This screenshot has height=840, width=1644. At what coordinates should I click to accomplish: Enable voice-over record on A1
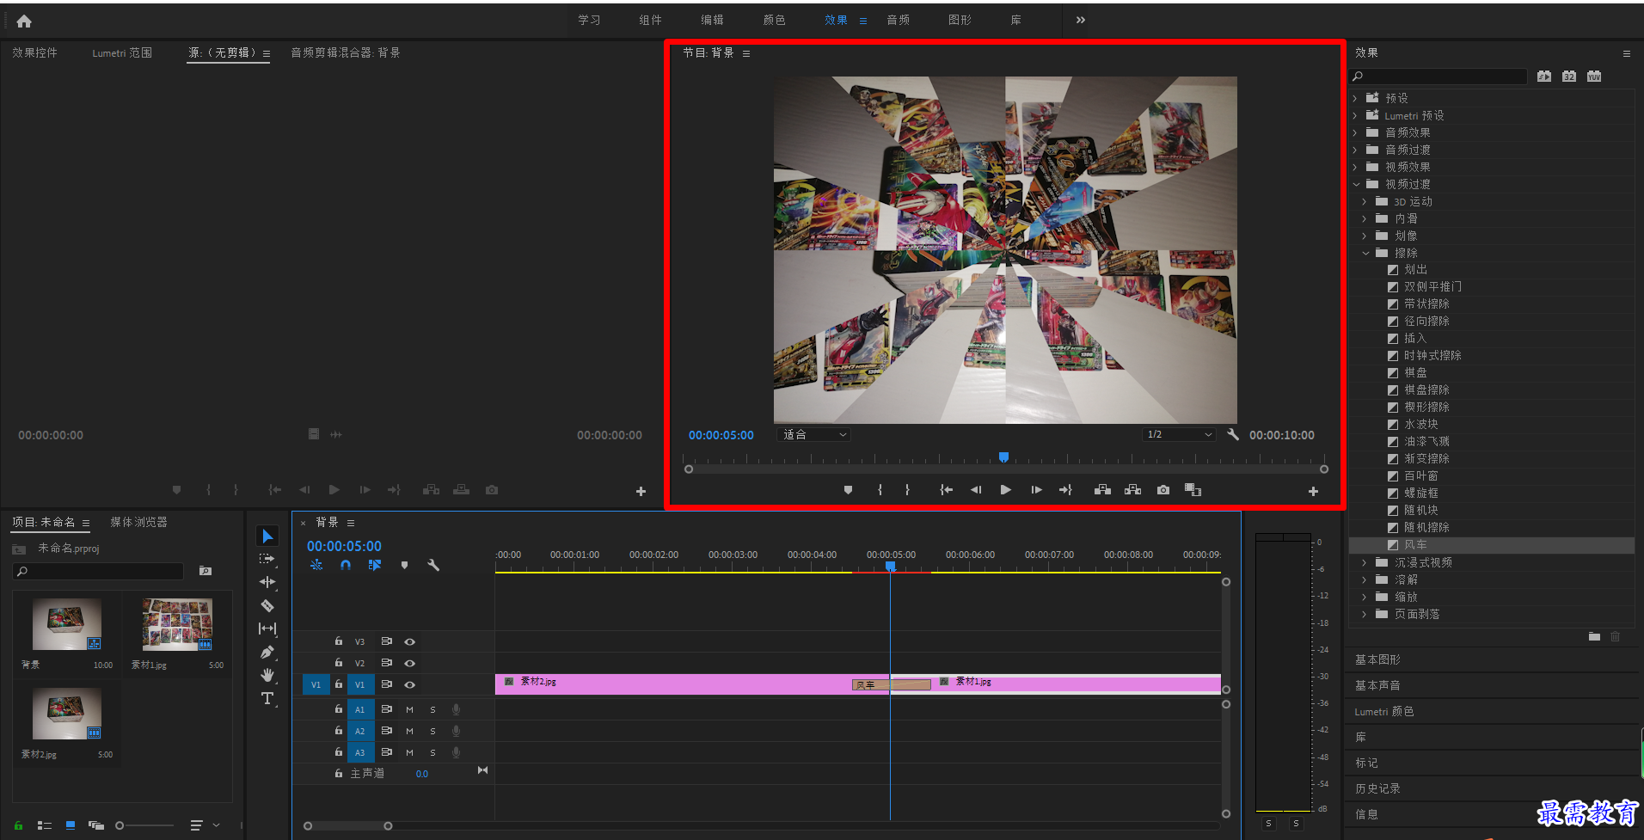point(457,709)
